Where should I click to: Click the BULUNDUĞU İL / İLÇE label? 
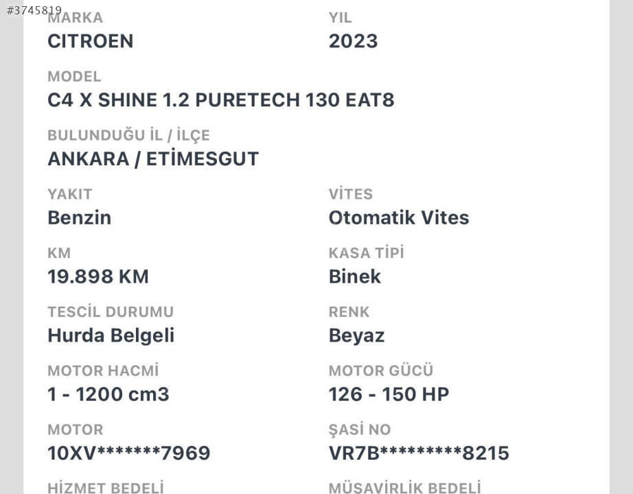pyautogui.click(x=129, y=135)
